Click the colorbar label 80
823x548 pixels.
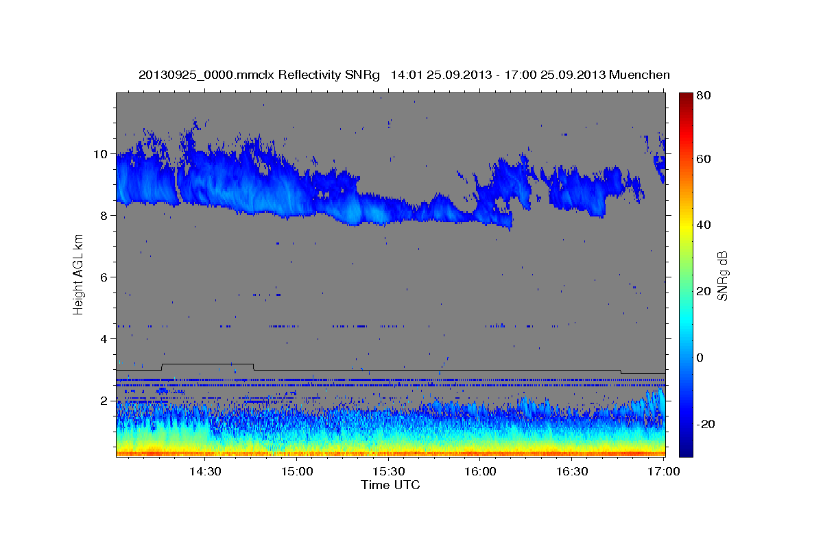pyautogui.click(x=705, y=95)
